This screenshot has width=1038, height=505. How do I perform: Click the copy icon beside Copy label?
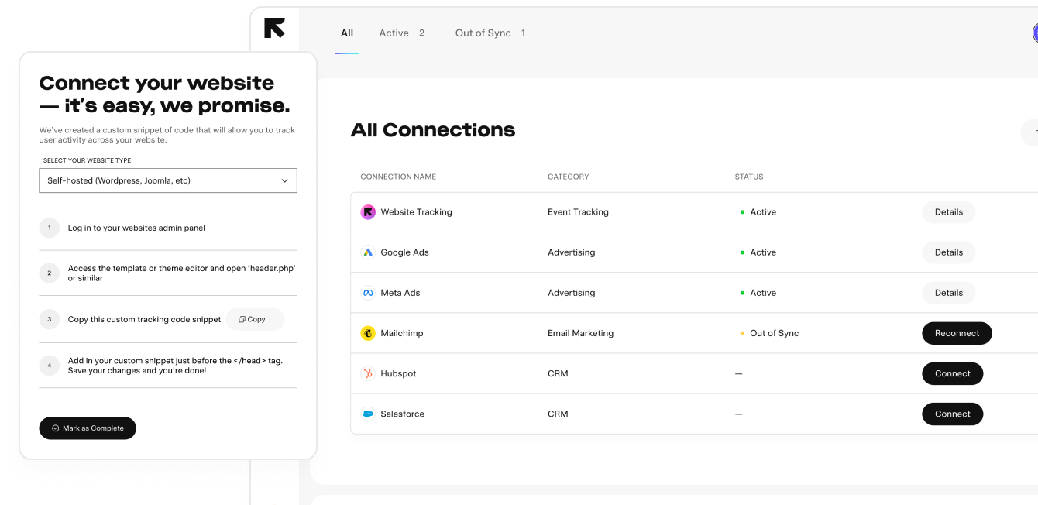(242, 319)
